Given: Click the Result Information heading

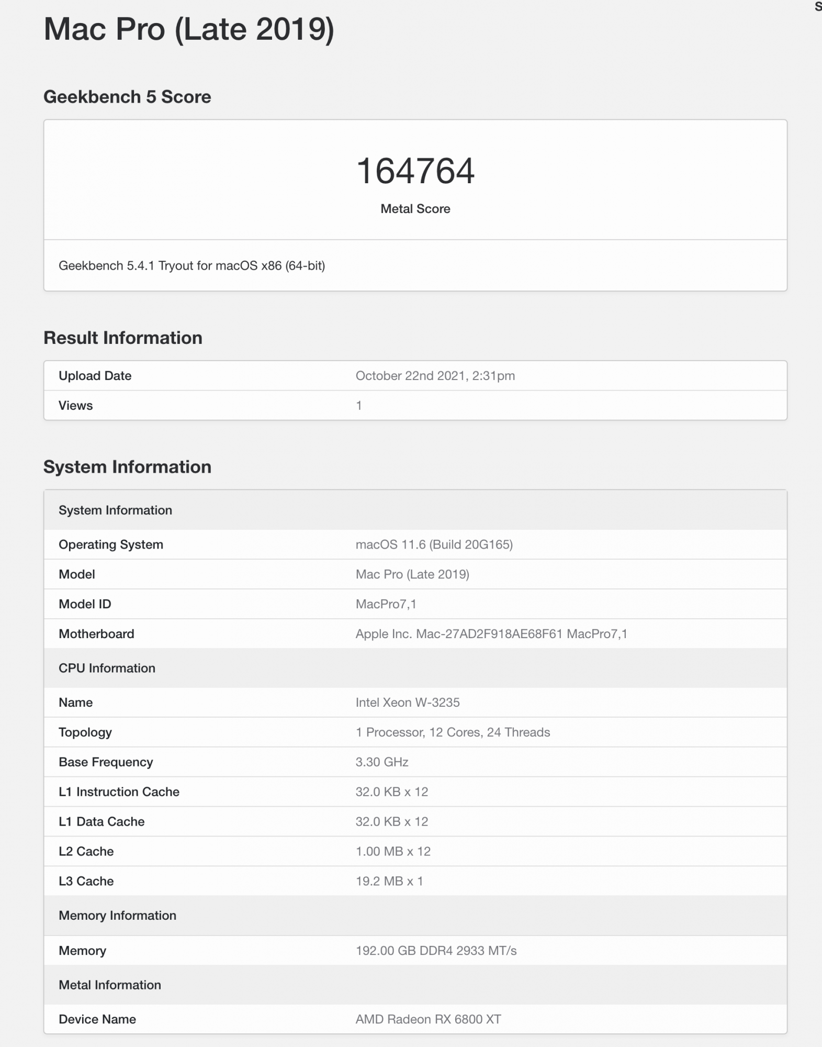Looking at the screenshot, I should click(x=123, y=338).
